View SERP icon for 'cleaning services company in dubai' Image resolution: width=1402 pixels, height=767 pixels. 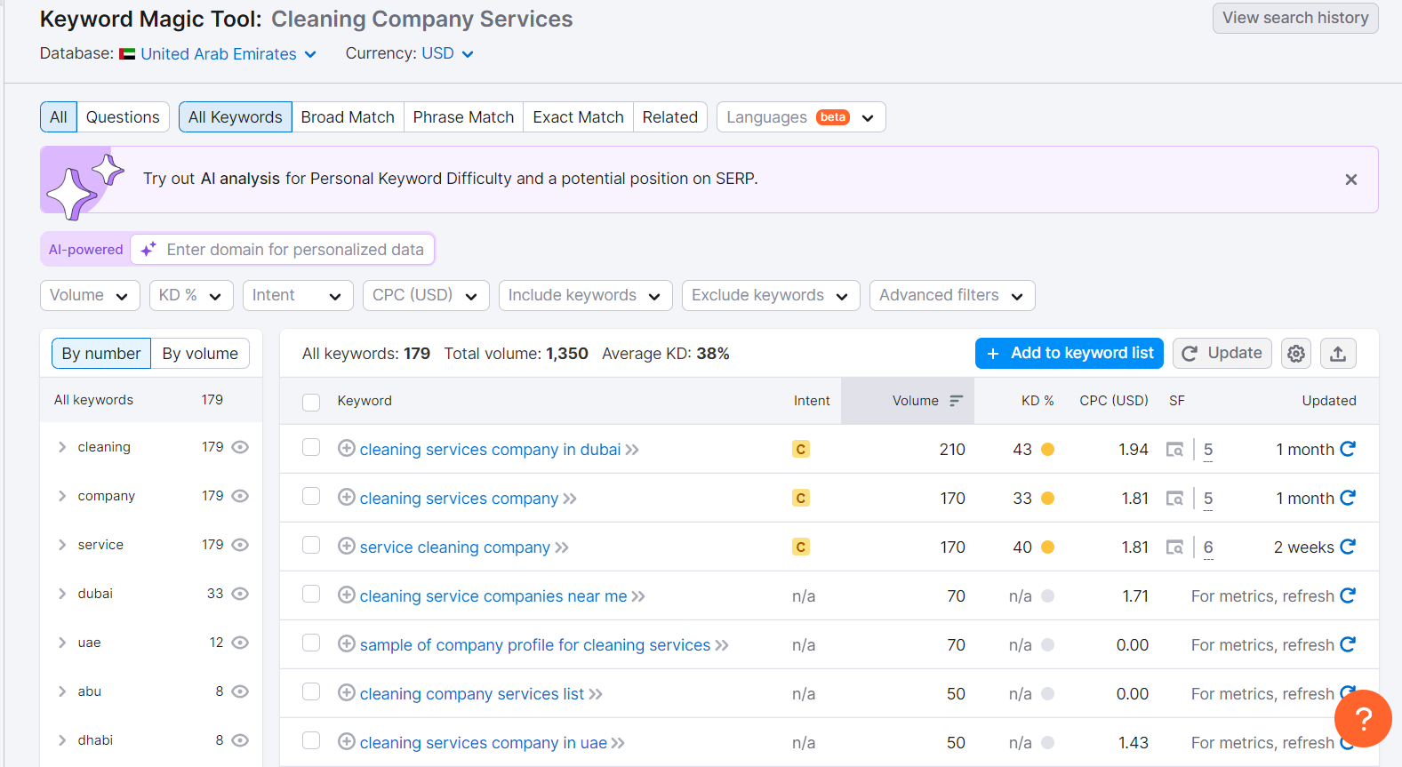tap(1174, 450)
